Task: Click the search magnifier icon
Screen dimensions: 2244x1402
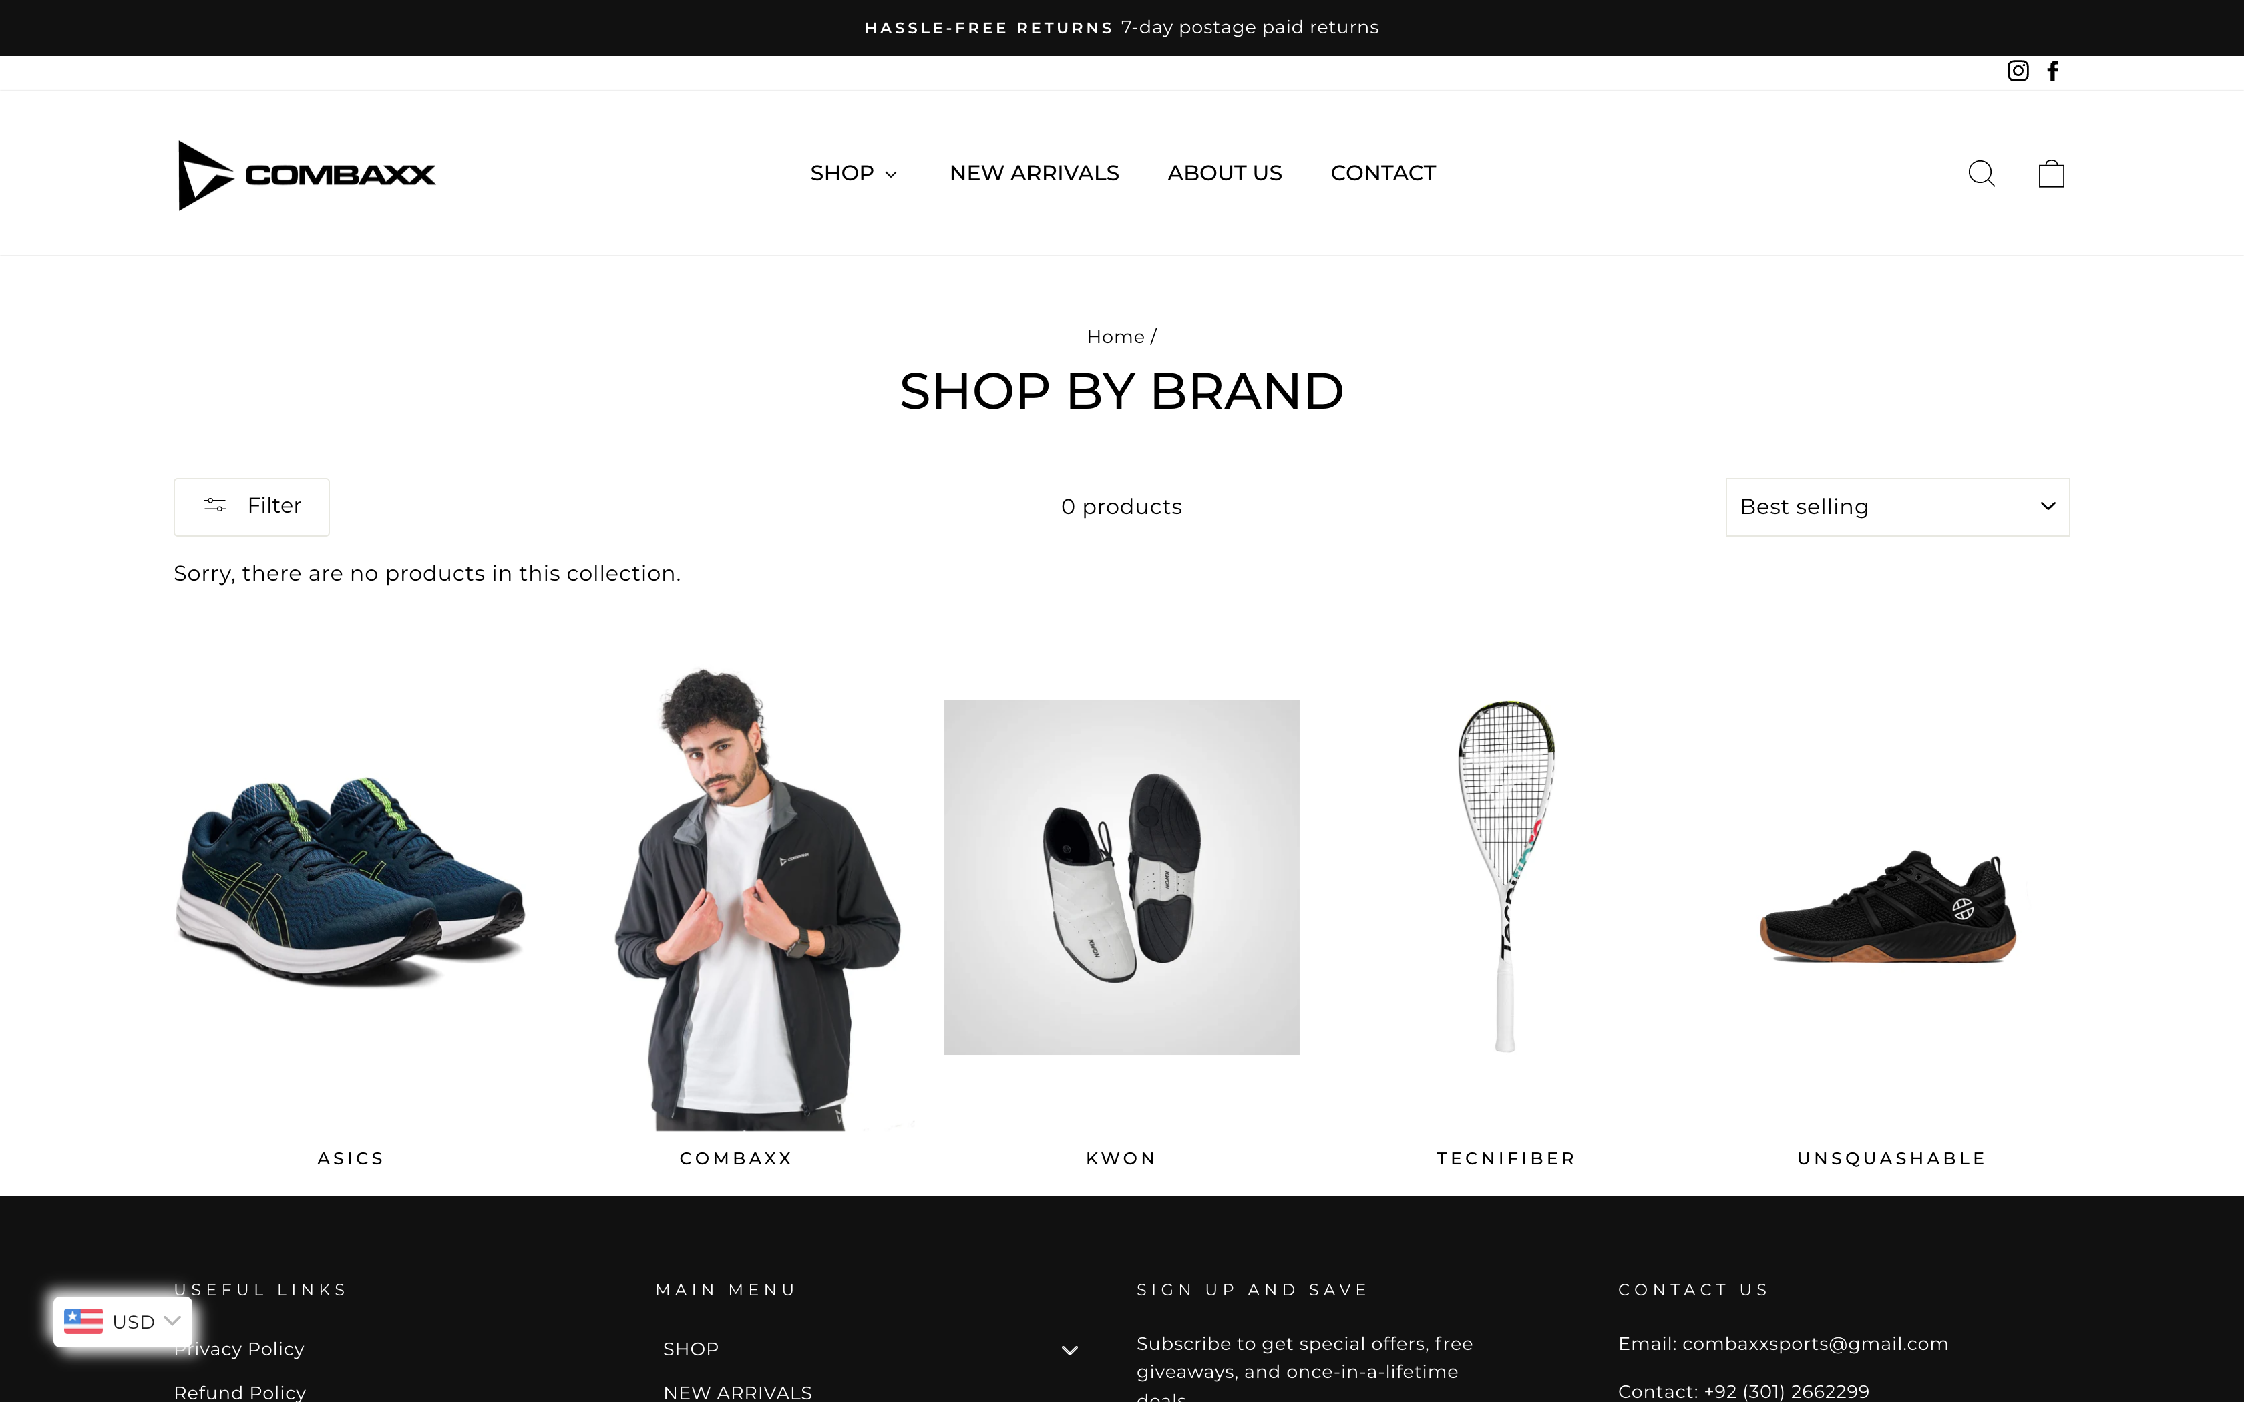Action: (1982, 174)
